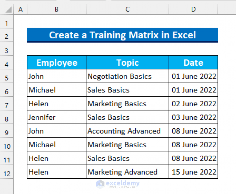Select the '15 June 2022' cell
Viewport: 236px width, 194px height.
tap(194, 172)
